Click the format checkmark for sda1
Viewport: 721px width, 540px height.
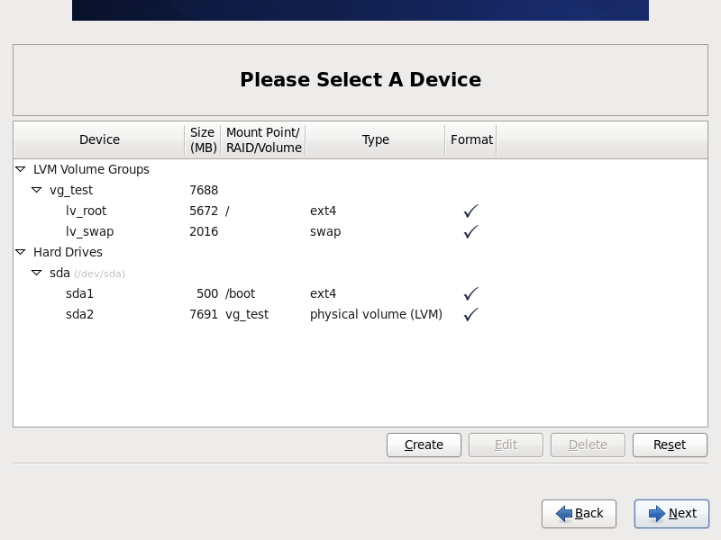470,293
